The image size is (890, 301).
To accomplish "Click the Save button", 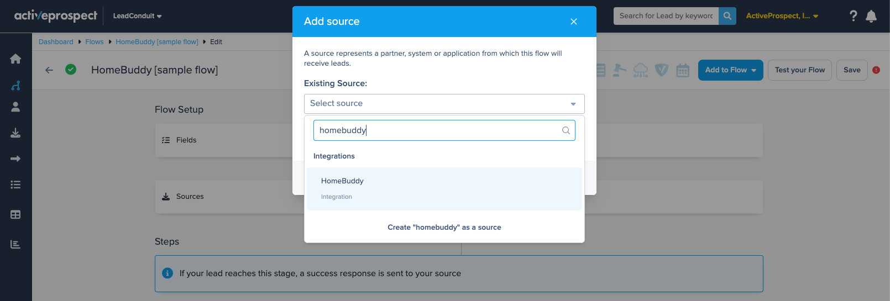I will click(x=852, y=70).
